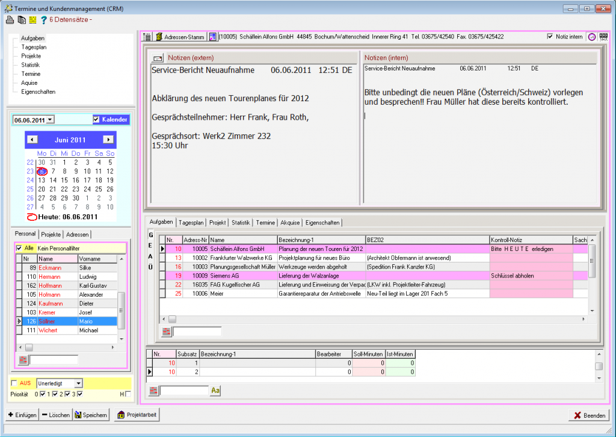This screenshot has height=437, width=616.
Task: Click the "Frankfurter Walzwerke KG" cell
Action: coord(243,258)
